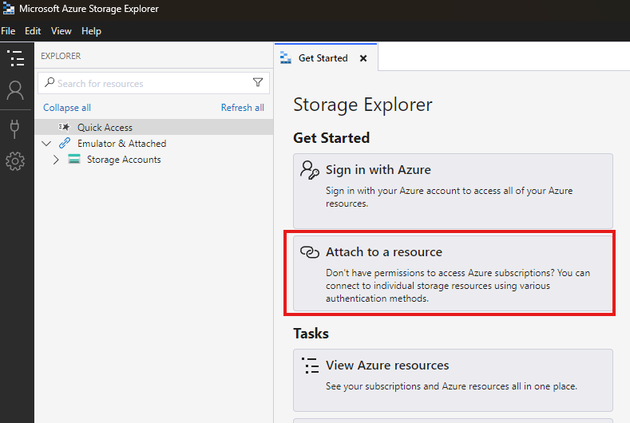Click the Storage Accounts icon
The image size is (630, 423).
74,160
